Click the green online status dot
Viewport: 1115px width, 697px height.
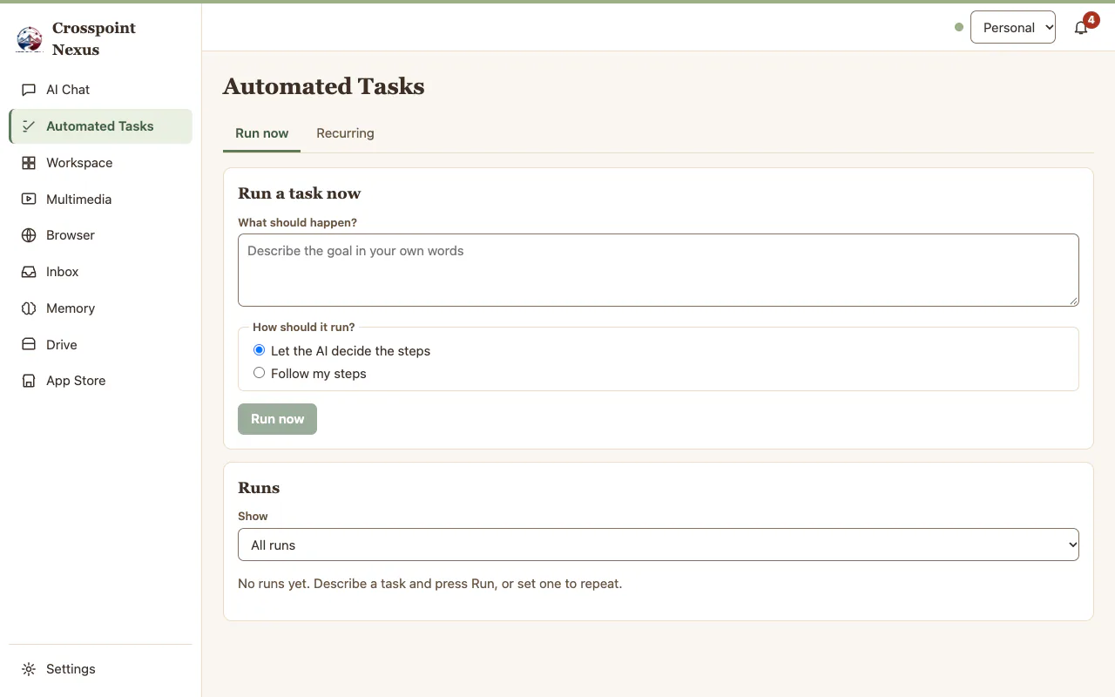[x=959, y=27]
